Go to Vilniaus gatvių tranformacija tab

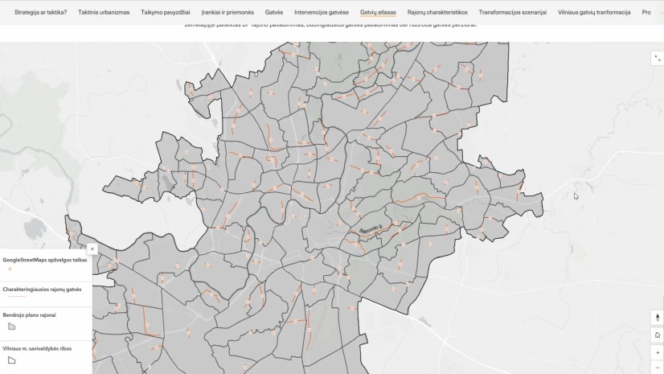tap(594, 13)
